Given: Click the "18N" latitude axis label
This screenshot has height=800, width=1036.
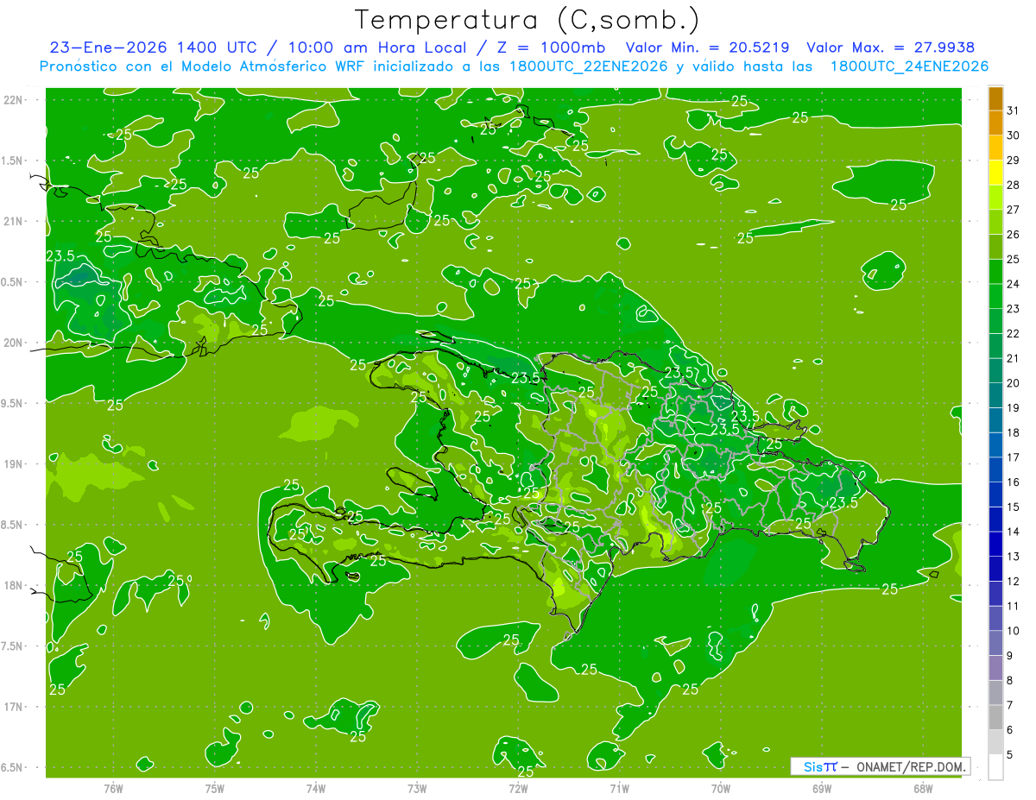Looking at the screenshot, I should pyautogui.click(x=15, y=586).
